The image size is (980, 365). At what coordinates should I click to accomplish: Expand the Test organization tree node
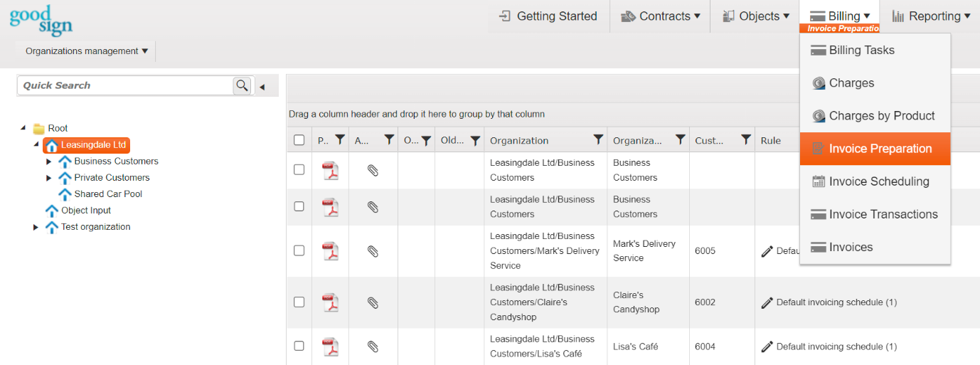click(x=36, y=228)
